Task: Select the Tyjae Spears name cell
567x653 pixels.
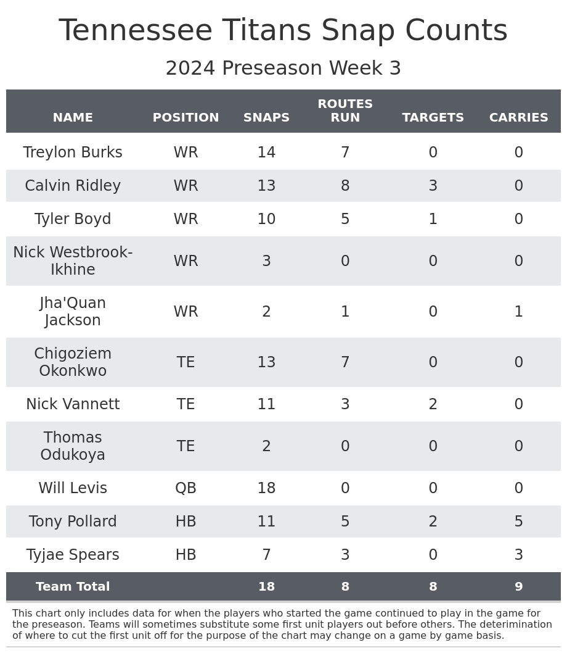Action: tap(73, 555)
